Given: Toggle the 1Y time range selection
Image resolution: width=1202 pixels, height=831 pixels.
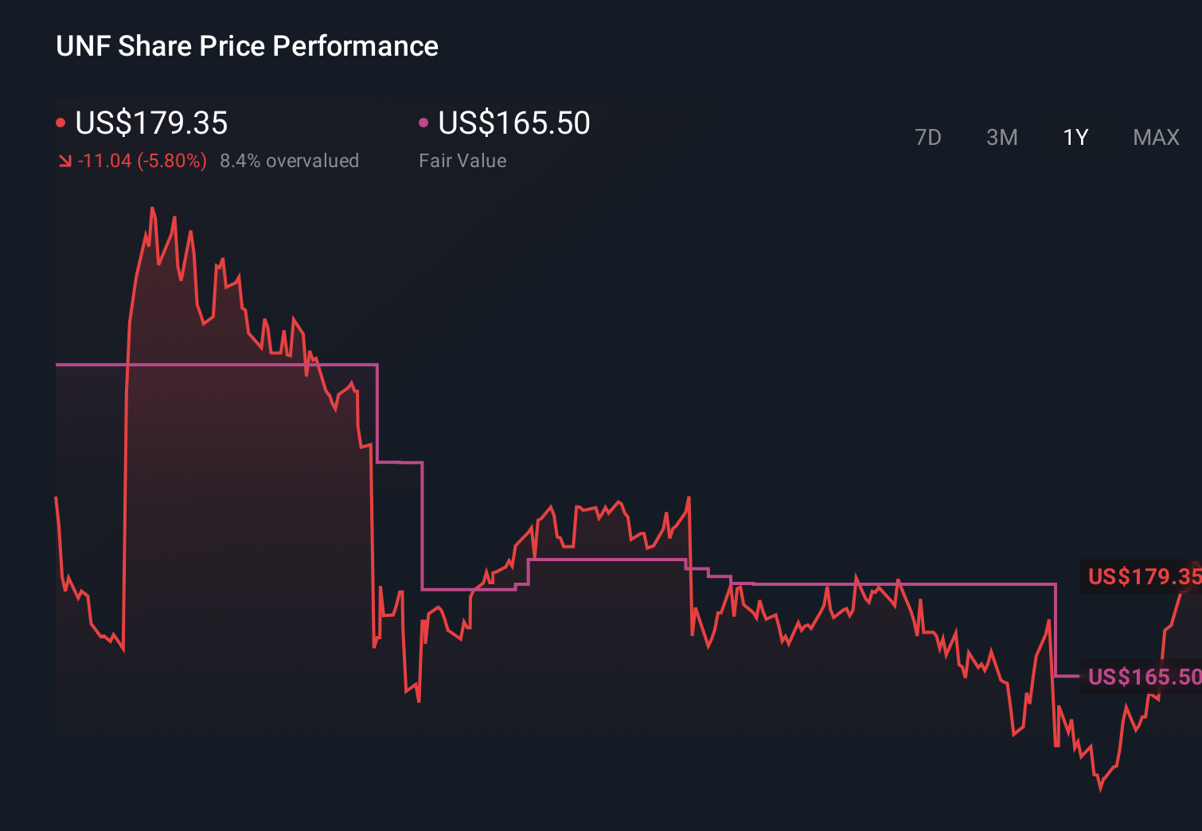Looking at the screenshot, I should [1075, 137].
